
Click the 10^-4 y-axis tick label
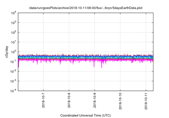13,91
